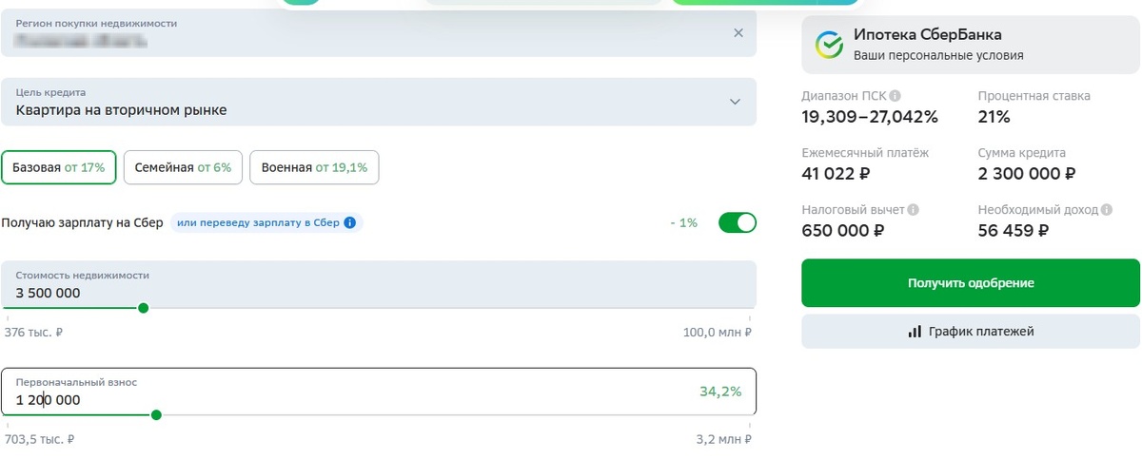Choose the Семейная от 6% program

(x=183, y=167)
